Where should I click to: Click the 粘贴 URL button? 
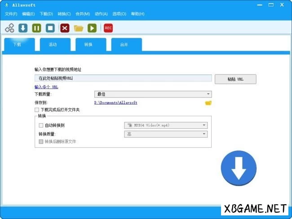click(x=235, y=79)
